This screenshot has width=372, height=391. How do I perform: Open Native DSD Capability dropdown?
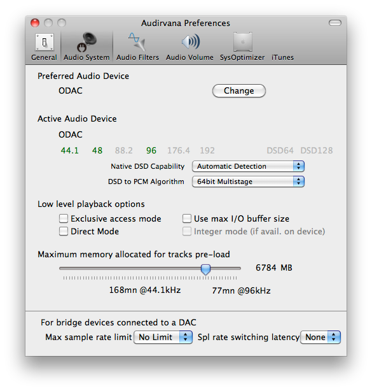[248, 166]
